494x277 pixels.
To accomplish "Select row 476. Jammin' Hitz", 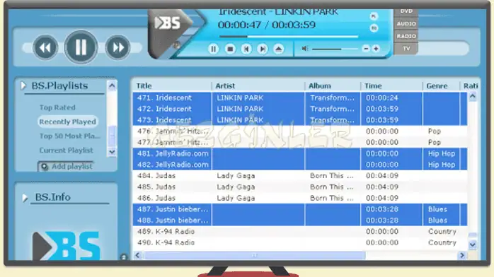I will 299,131.
